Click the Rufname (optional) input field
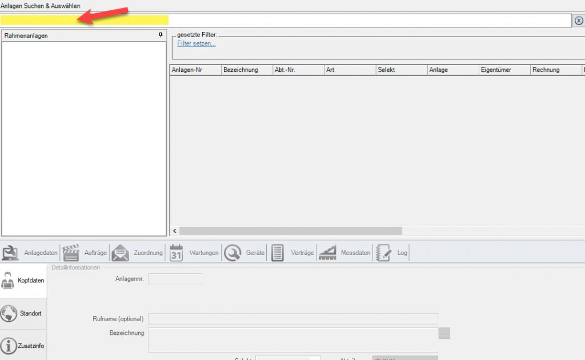This screenshot has width=585, height=360. coord(293,318)
